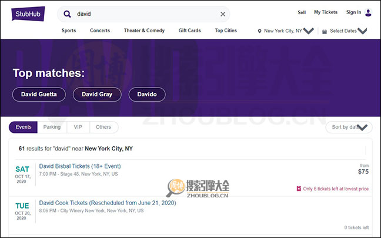Open My Tickets
The width and height of the screenshot is (381, 238).
tap(326, 12)
